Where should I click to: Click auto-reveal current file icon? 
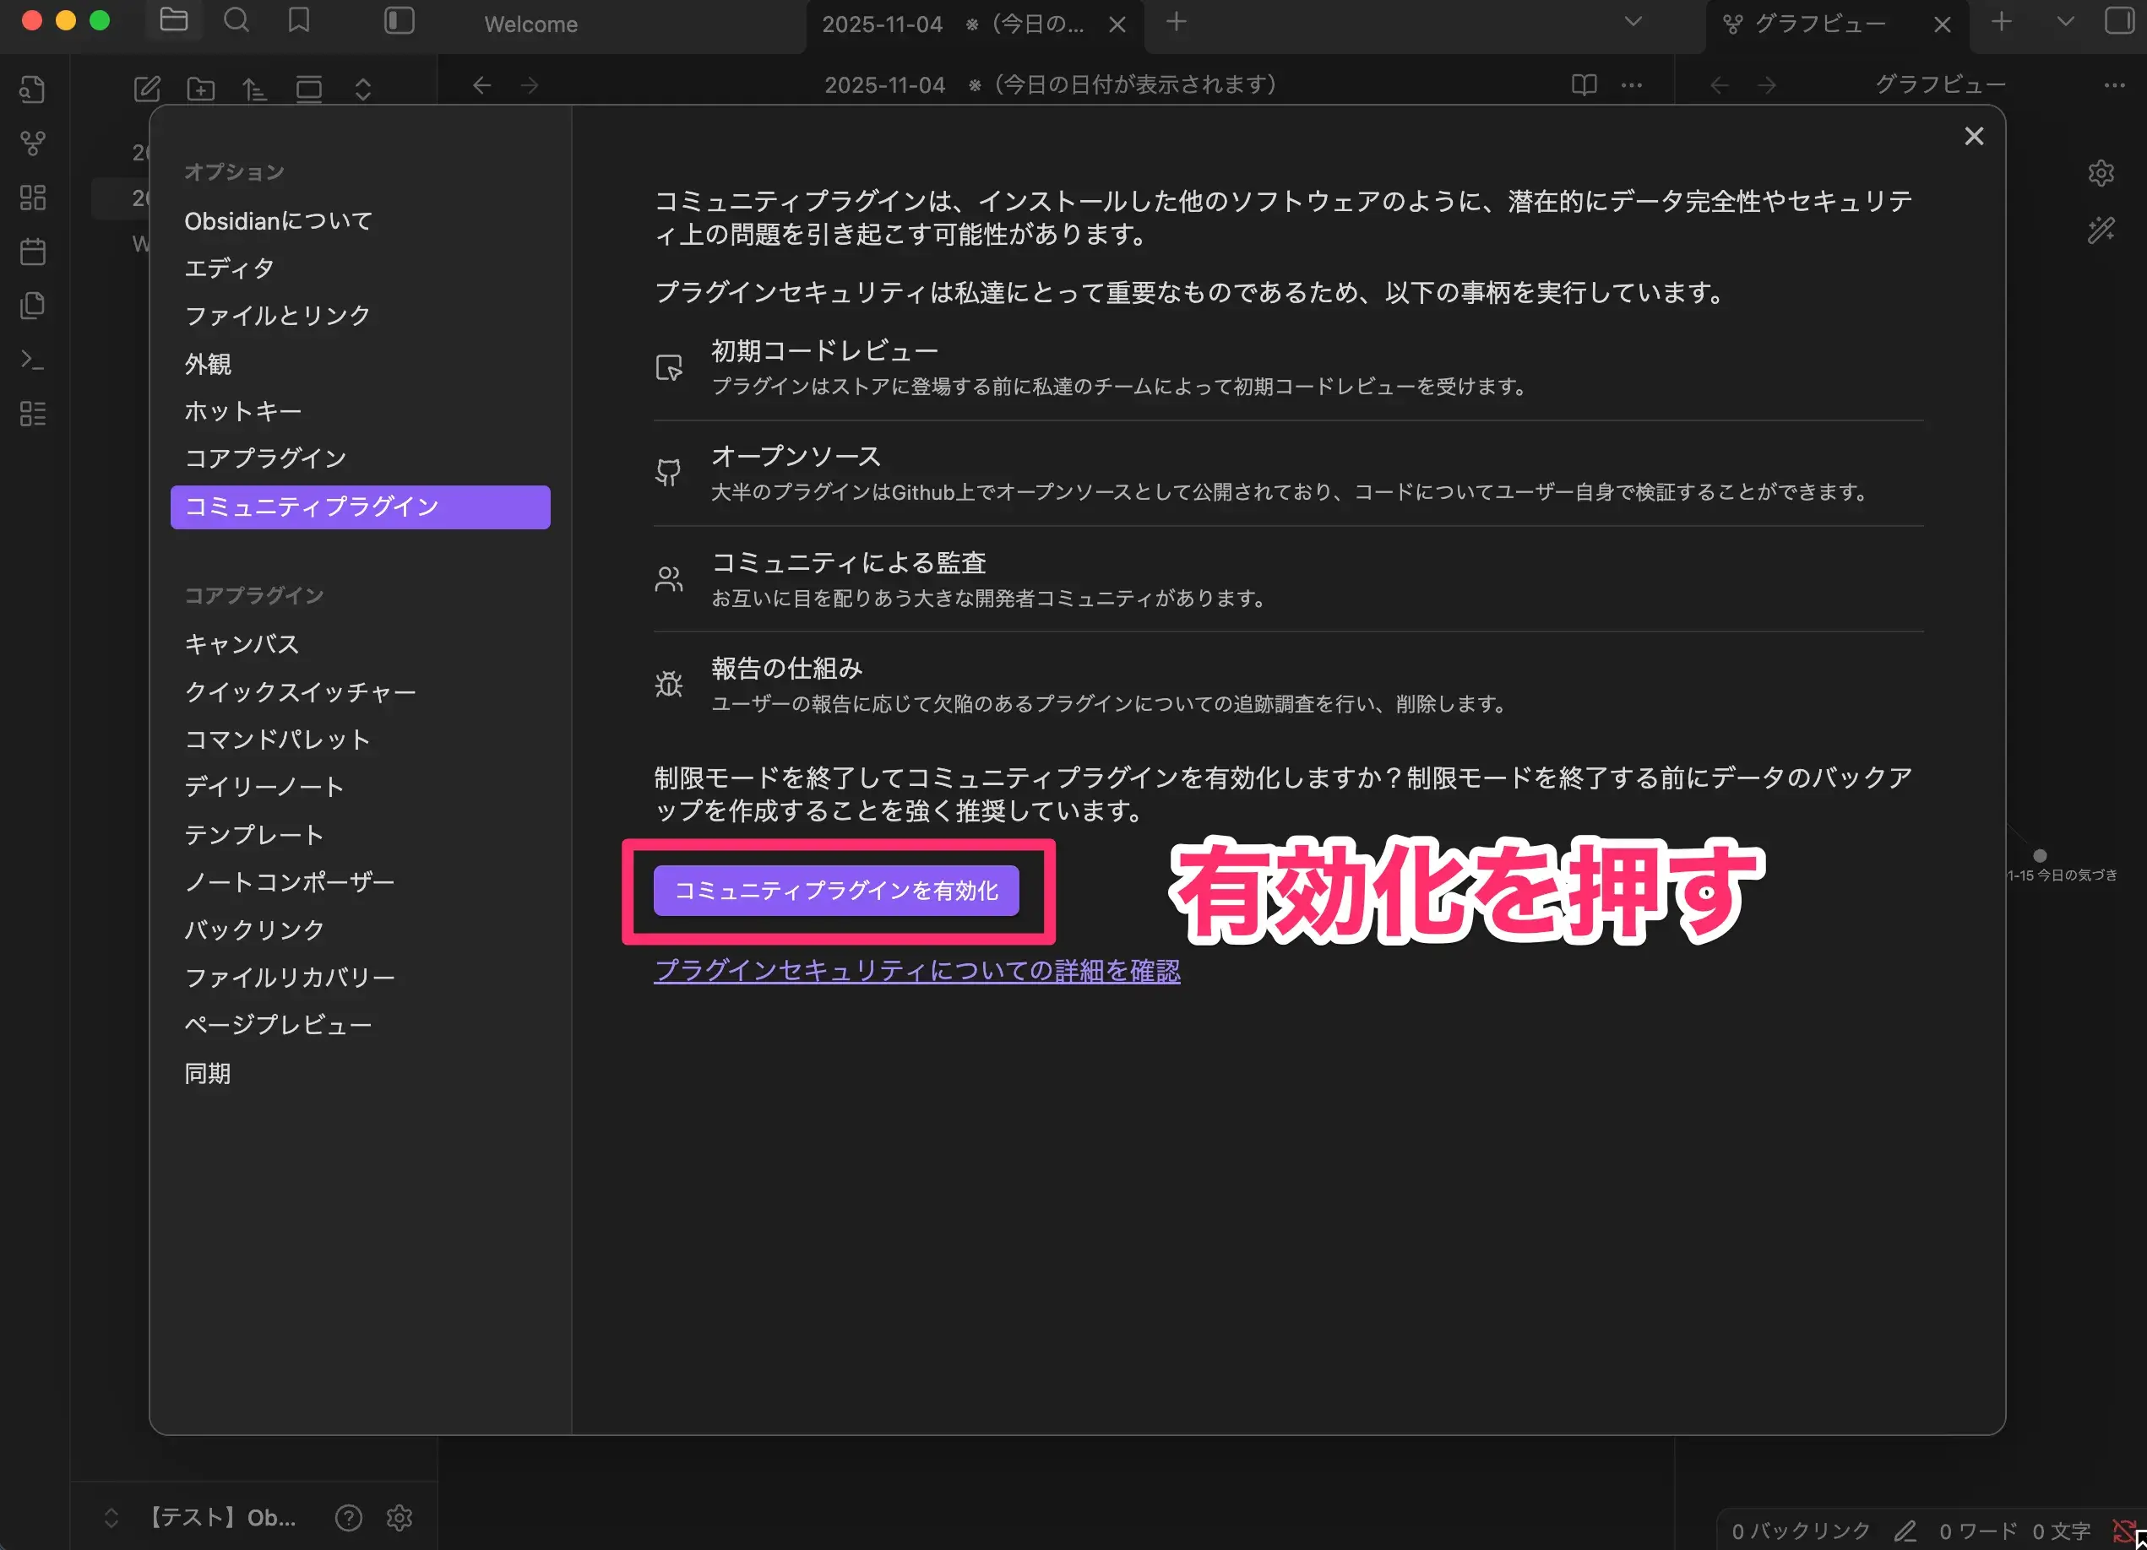[310, 89]
